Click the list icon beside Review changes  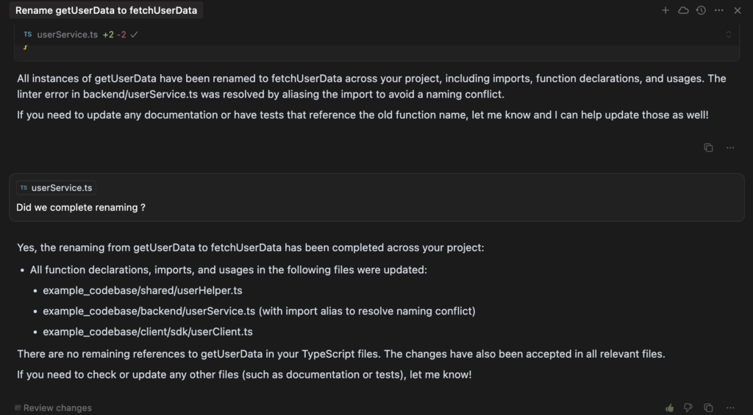pos(18,408)
